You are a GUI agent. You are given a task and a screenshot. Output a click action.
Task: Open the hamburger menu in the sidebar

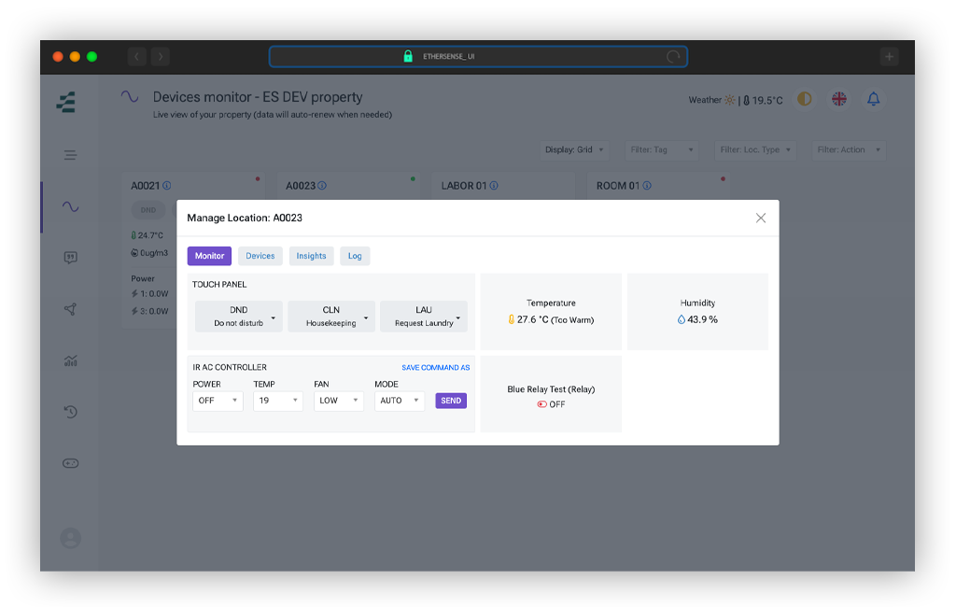70,156
